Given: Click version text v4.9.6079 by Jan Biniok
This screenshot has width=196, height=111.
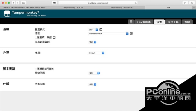Looking at the screenshot, I should click(x=36, y=16).
